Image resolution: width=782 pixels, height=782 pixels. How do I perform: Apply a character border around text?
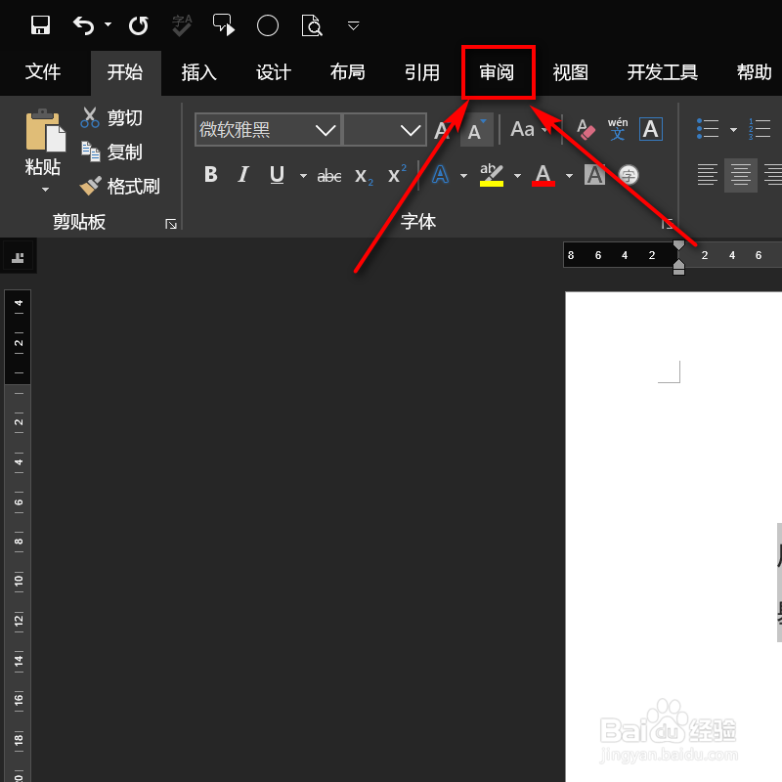click(650, 128)
